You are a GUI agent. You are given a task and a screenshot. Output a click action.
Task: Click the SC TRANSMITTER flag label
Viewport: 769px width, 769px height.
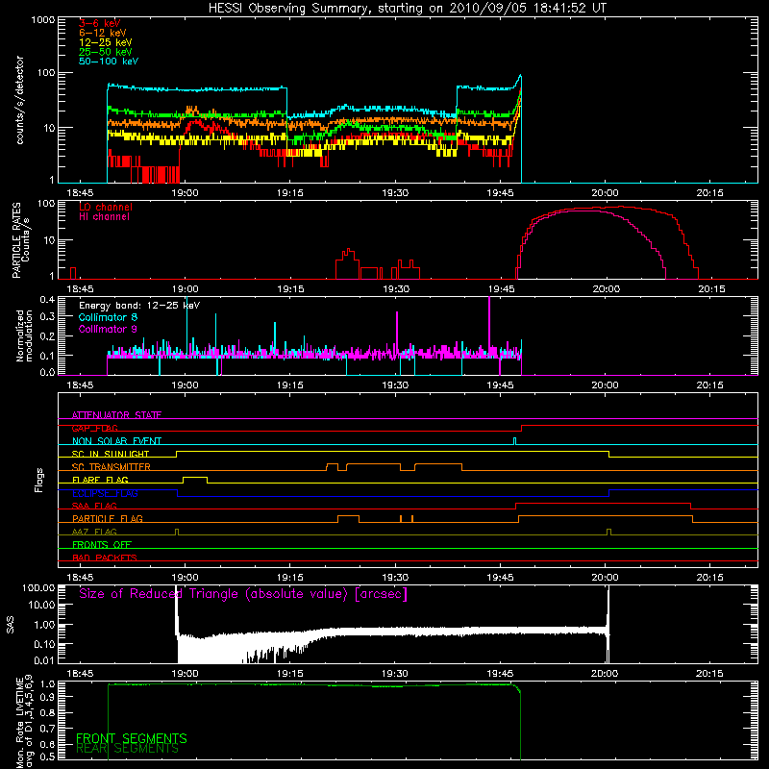[112, 467]
